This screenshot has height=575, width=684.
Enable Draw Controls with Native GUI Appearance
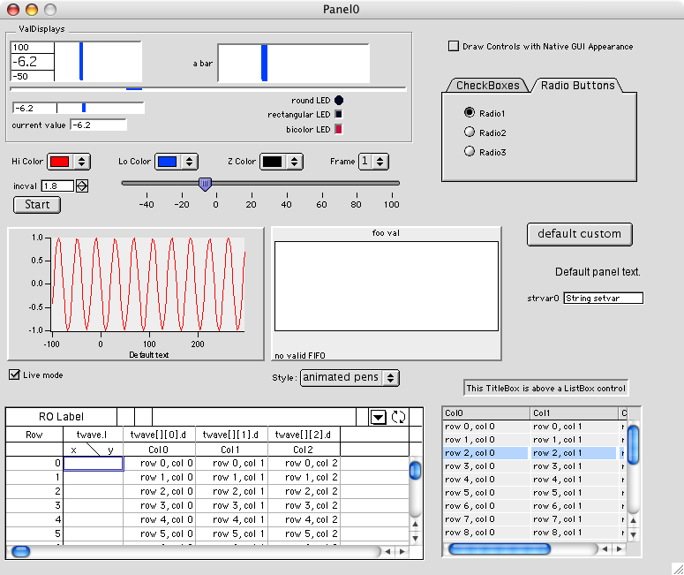[x=454, y=46]
